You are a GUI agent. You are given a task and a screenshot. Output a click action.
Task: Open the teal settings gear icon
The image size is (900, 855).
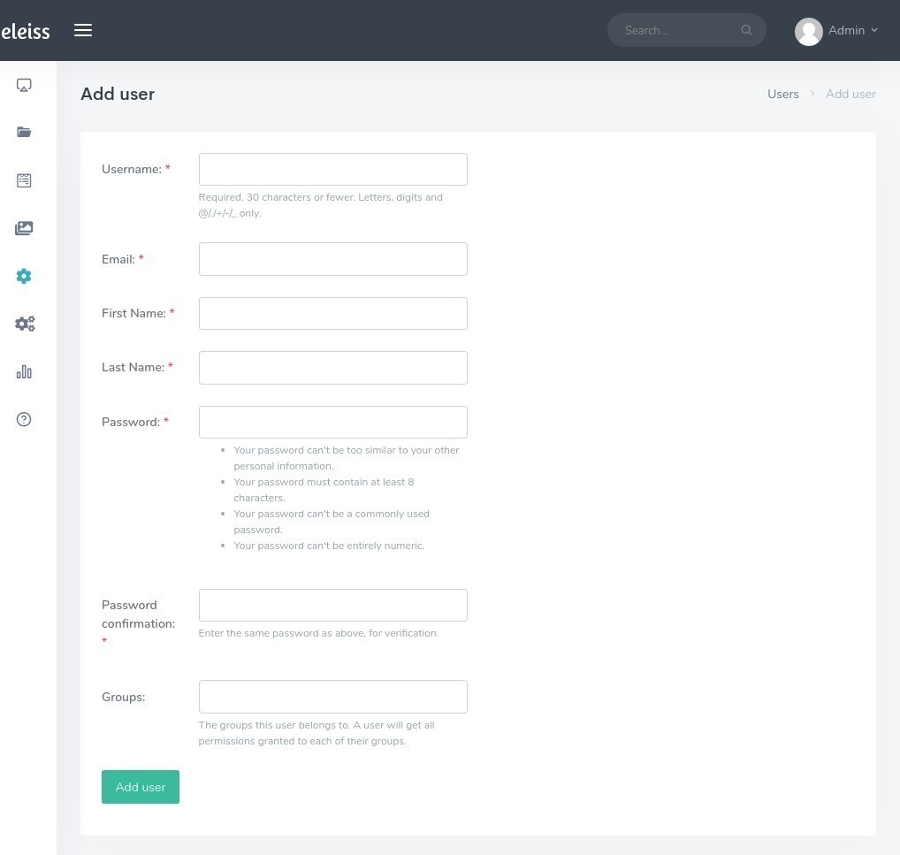[x=24, y=276]
